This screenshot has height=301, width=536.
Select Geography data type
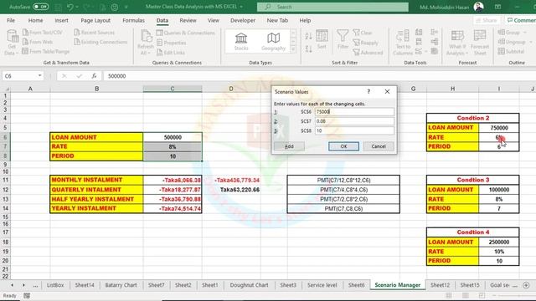273,42
